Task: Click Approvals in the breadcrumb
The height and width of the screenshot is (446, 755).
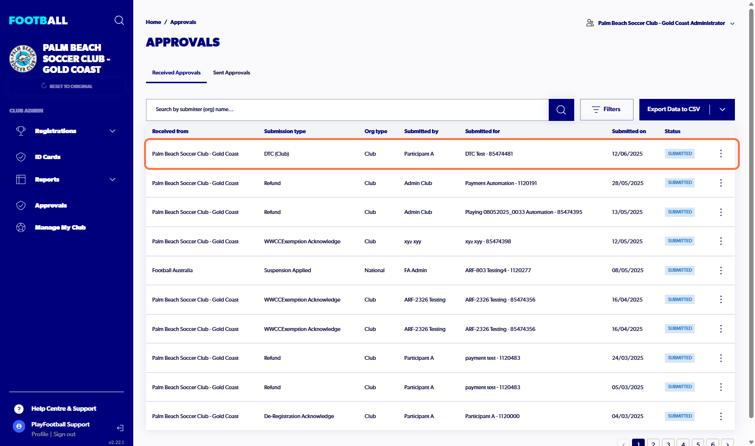Action: 183,22
